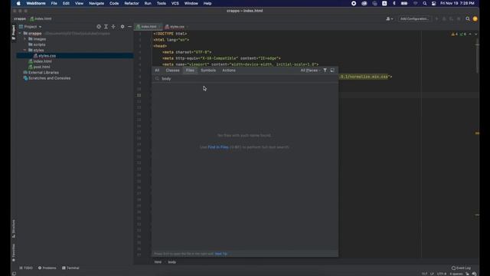
Task: Click body breadcrumb at editor bottom
Action: pyautogui.click(x=171, y=262)
